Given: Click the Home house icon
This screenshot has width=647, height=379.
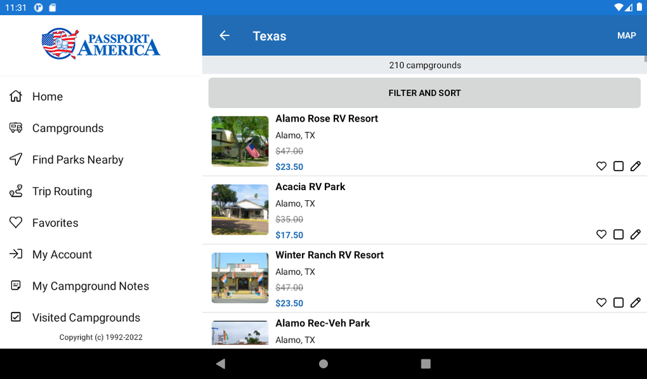Looking at the screenshot, I should click(x=16, y=96).
